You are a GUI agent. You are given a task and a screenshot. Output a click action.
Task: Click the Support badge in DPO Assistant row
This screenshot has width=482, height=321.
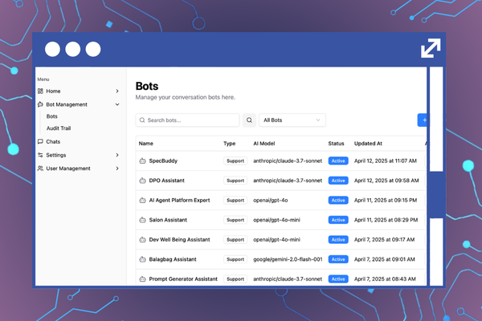pos(235,181)
